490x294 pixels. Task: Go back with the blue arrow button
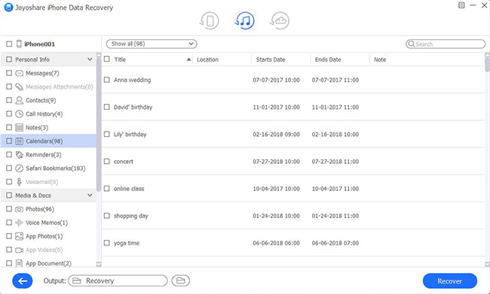tap(23, 281)
